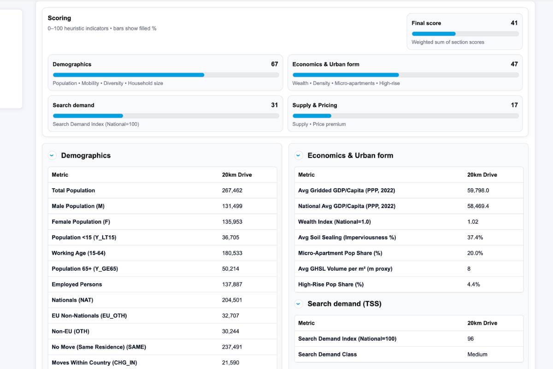Screen dimensions: 553x369
Task: Click the Scoring heading
Action: click(x=59, y=18)
